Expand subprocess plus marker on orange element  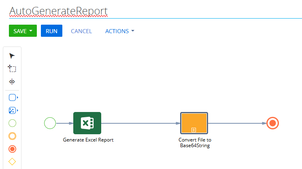194,130
